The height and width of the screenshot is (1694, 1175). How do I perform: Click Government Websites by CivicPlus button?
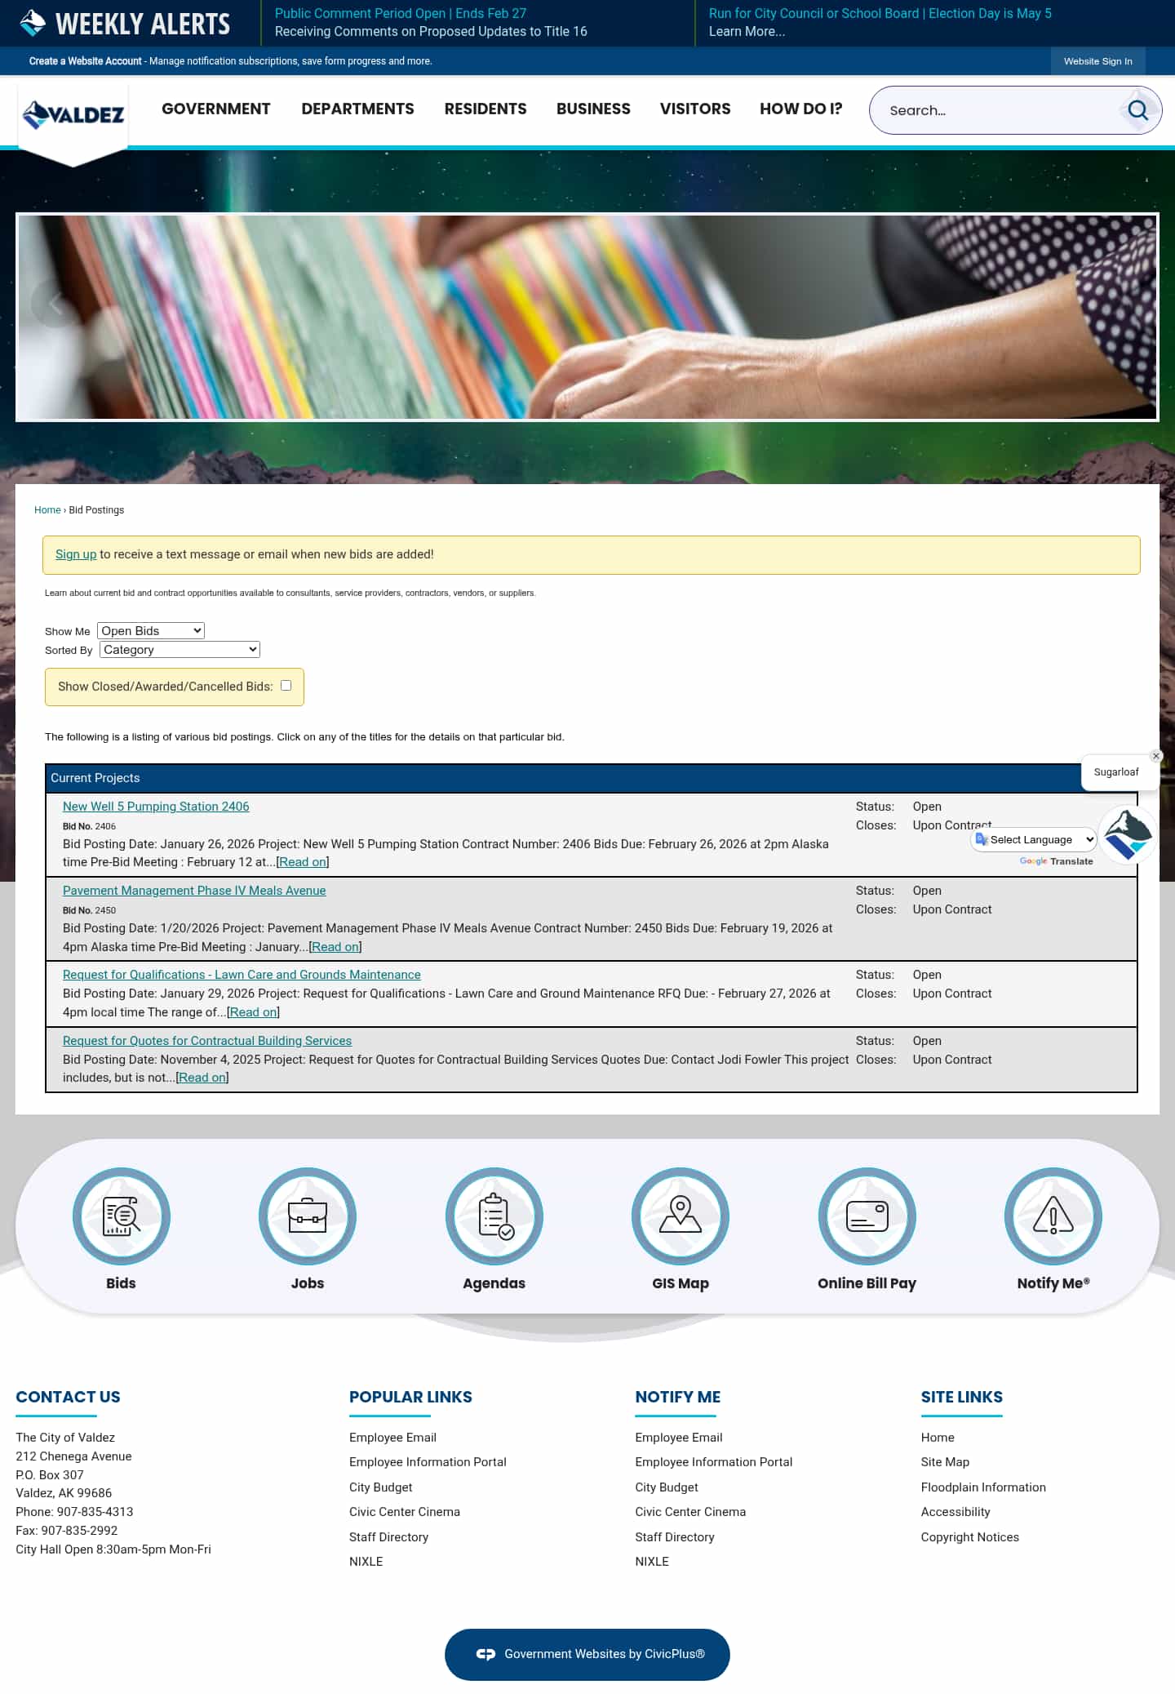coord(587,1654)
